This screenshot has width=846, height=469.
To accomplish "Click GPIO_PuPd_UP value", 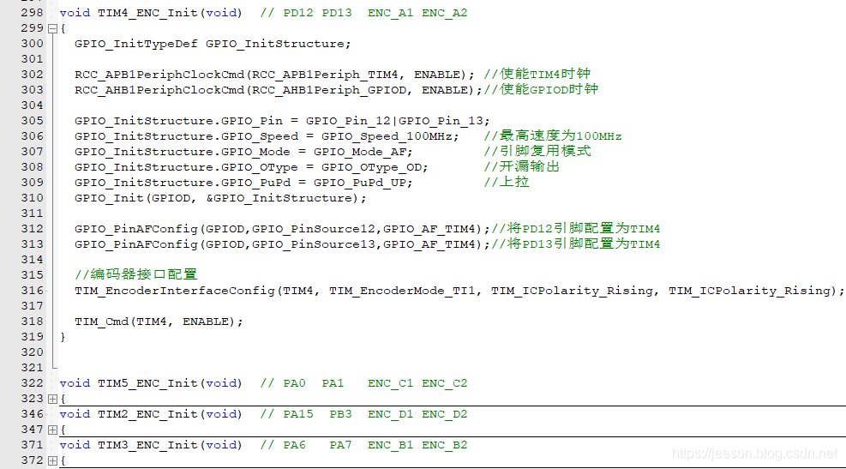I will pos(359,183).
